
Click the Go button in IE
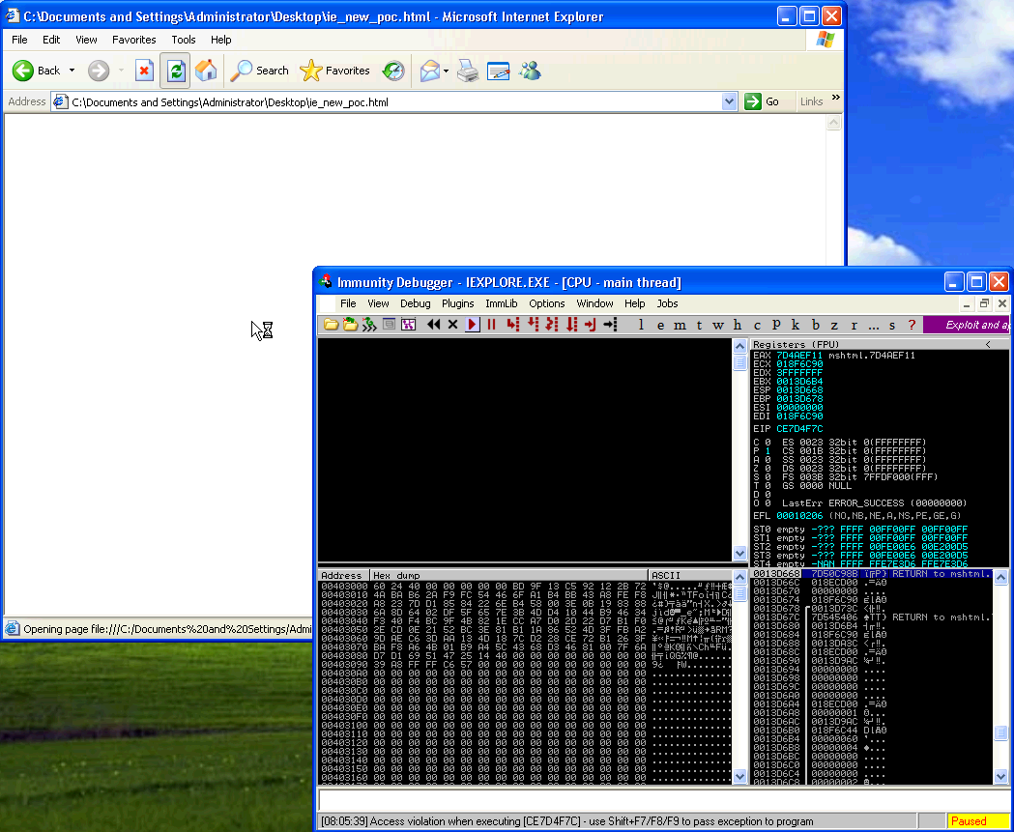coord(763,101)
